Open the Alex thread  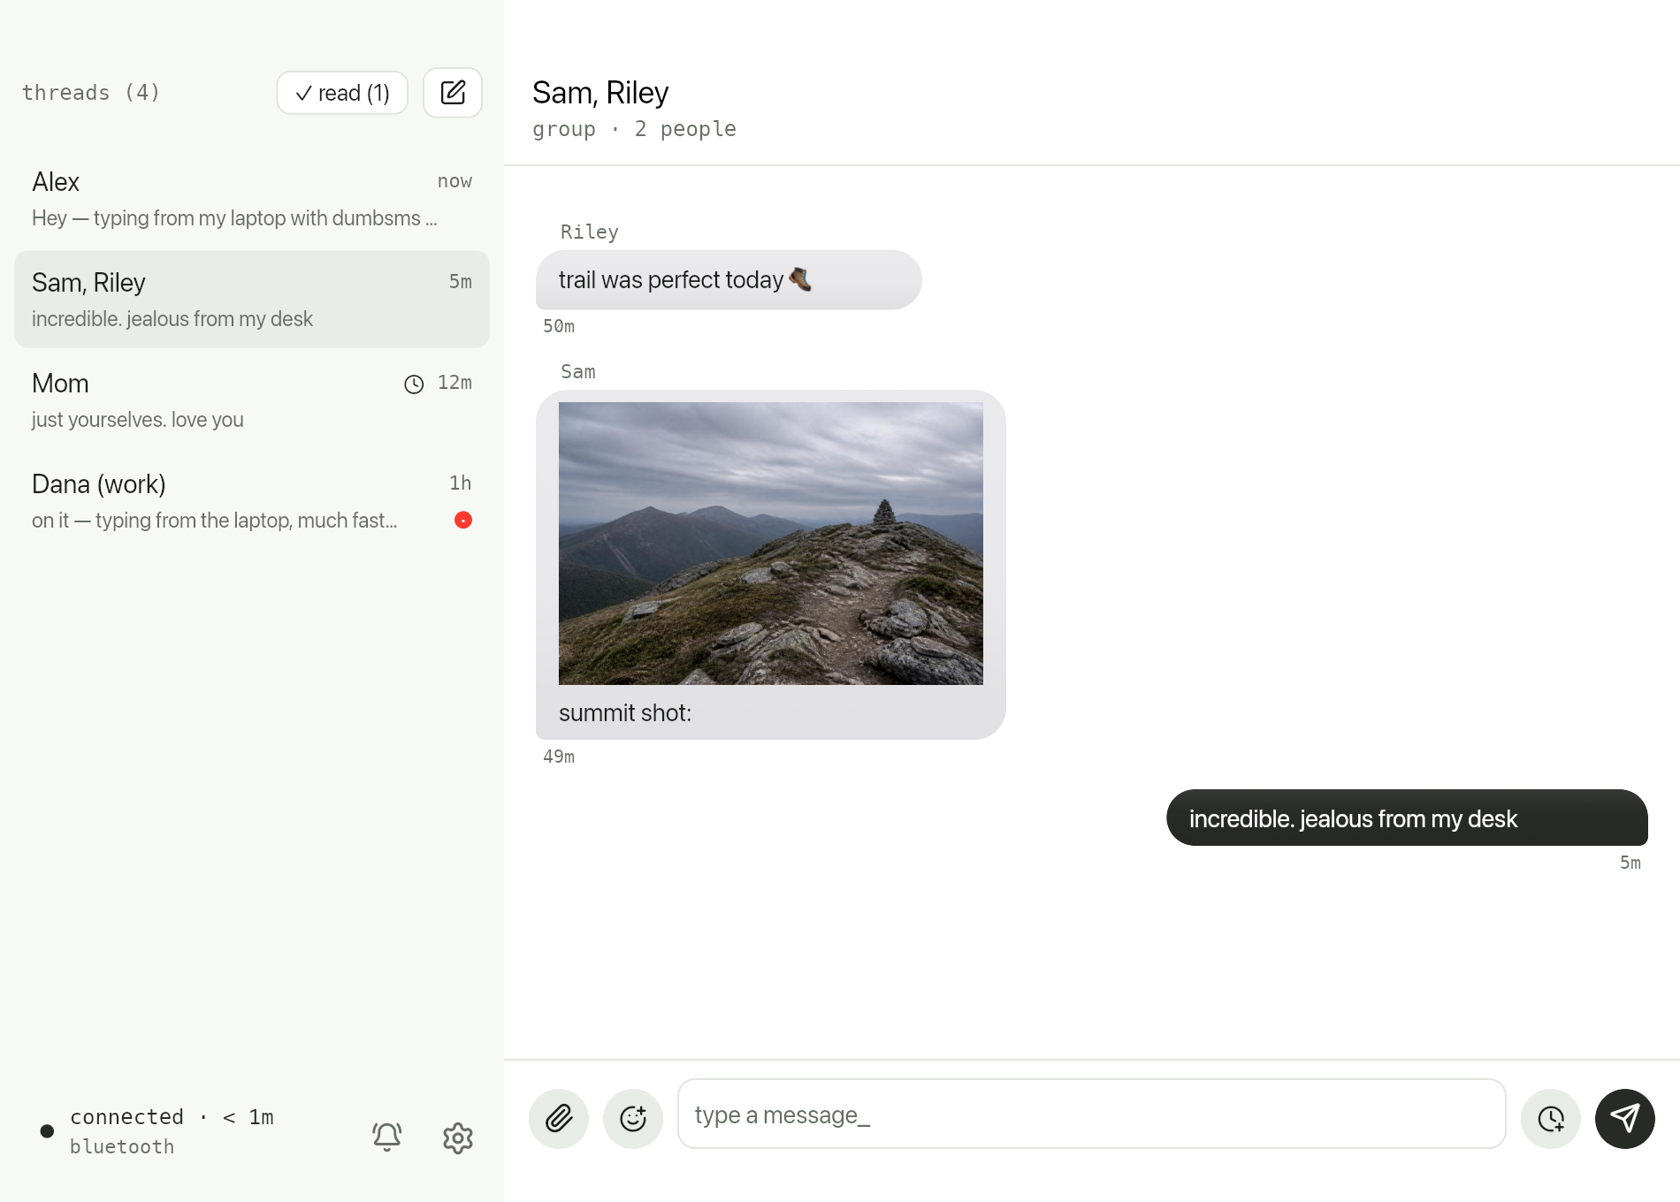click(x=252, y=199)
